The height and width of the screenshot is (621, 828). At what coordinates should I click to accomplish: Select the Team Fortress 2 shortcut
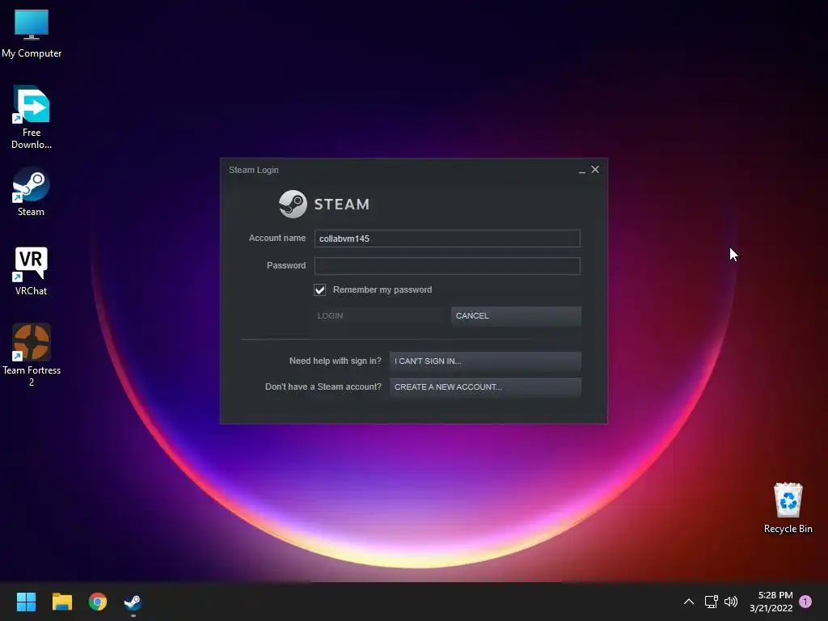click(32, 355)
